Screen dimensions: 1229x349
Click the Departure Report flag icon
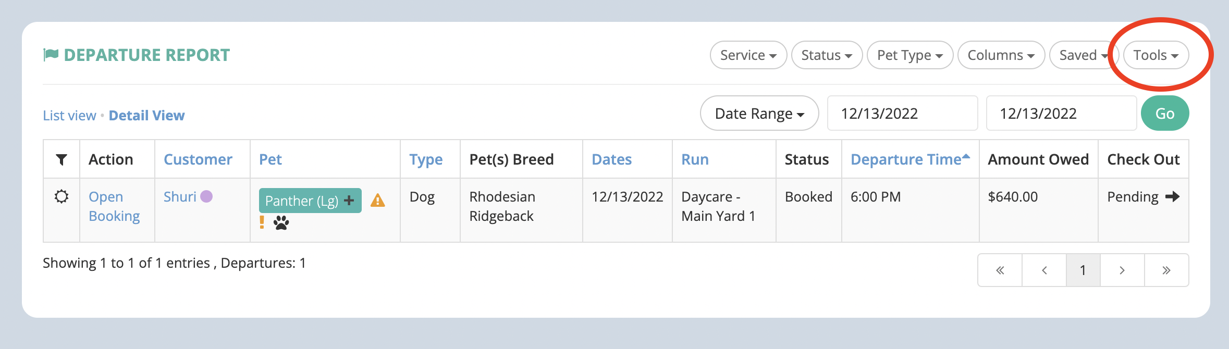pyautogui.click(x=51, y=55)
